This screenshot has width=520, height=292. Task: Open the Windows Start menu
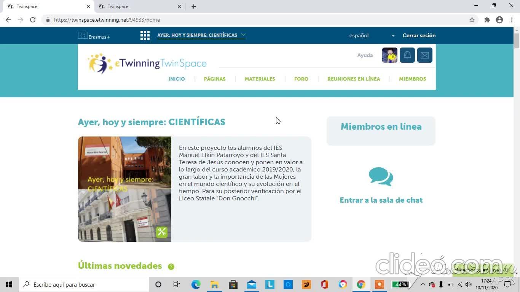9,284
